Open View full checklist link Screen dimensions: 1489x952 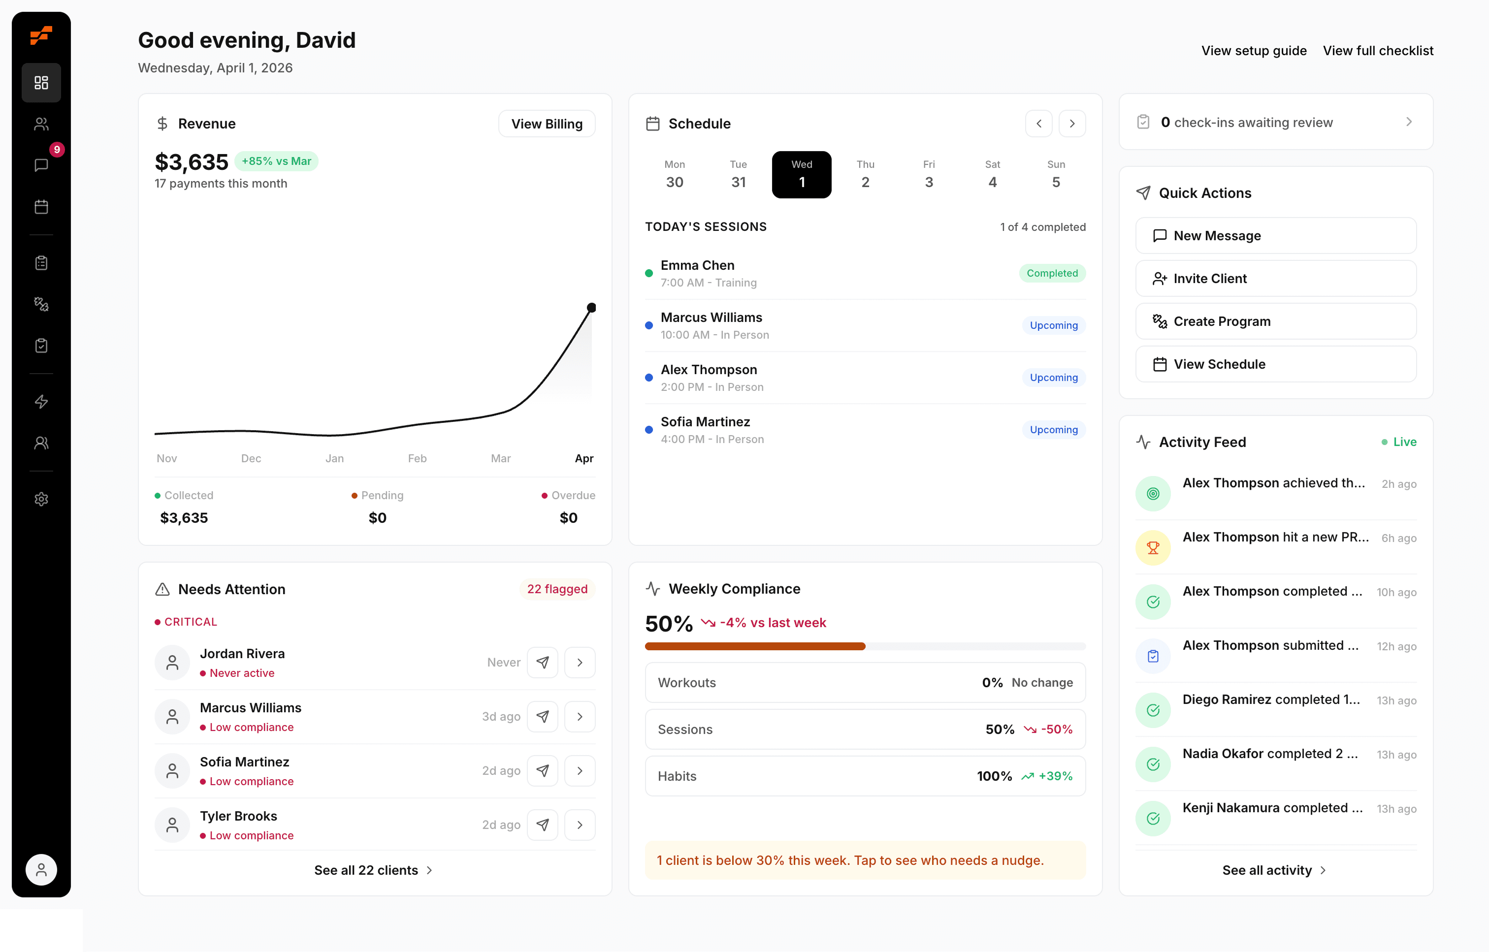tap(1378, 51)
